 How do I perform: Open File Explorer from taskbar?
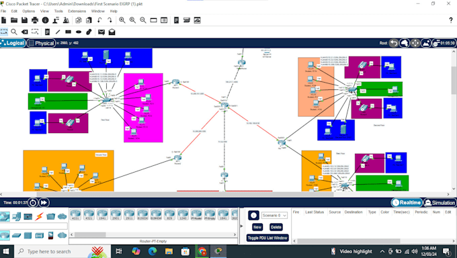point(169,251)
